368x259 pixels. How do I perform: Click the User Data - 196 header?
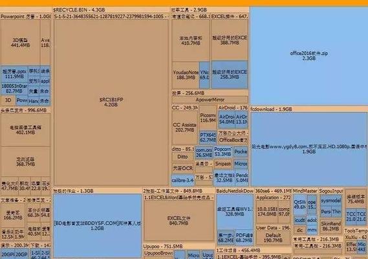pos(273,228)
